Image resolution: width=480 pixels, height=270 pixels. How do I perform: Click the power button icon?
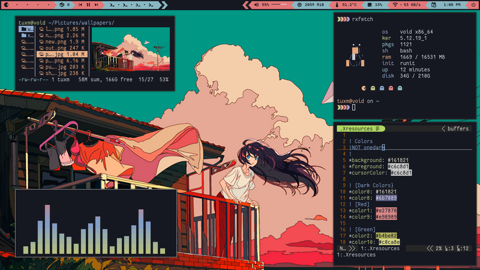[x=473, y=5]
